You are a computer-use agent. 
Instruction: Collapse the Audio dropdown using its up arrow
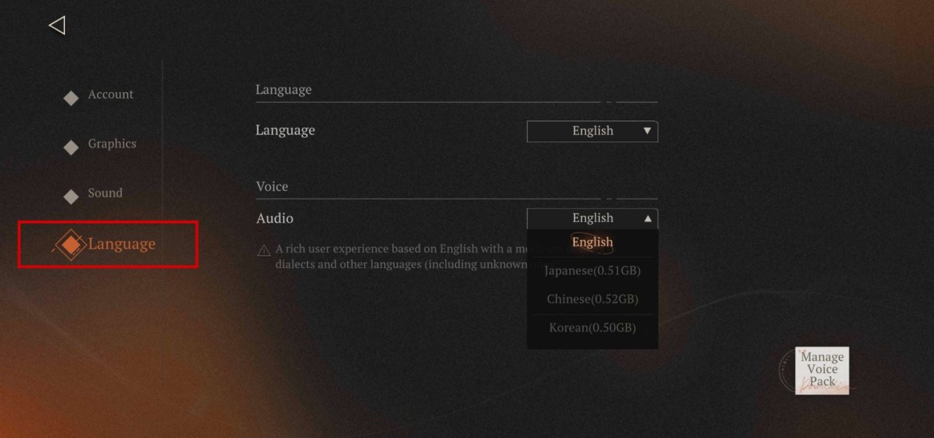(647, 218)
